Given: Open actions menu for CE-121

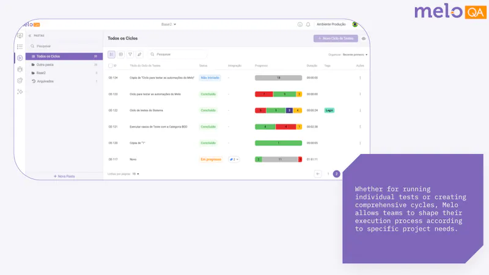Looking at the screenshot, I should click(360, 127).
